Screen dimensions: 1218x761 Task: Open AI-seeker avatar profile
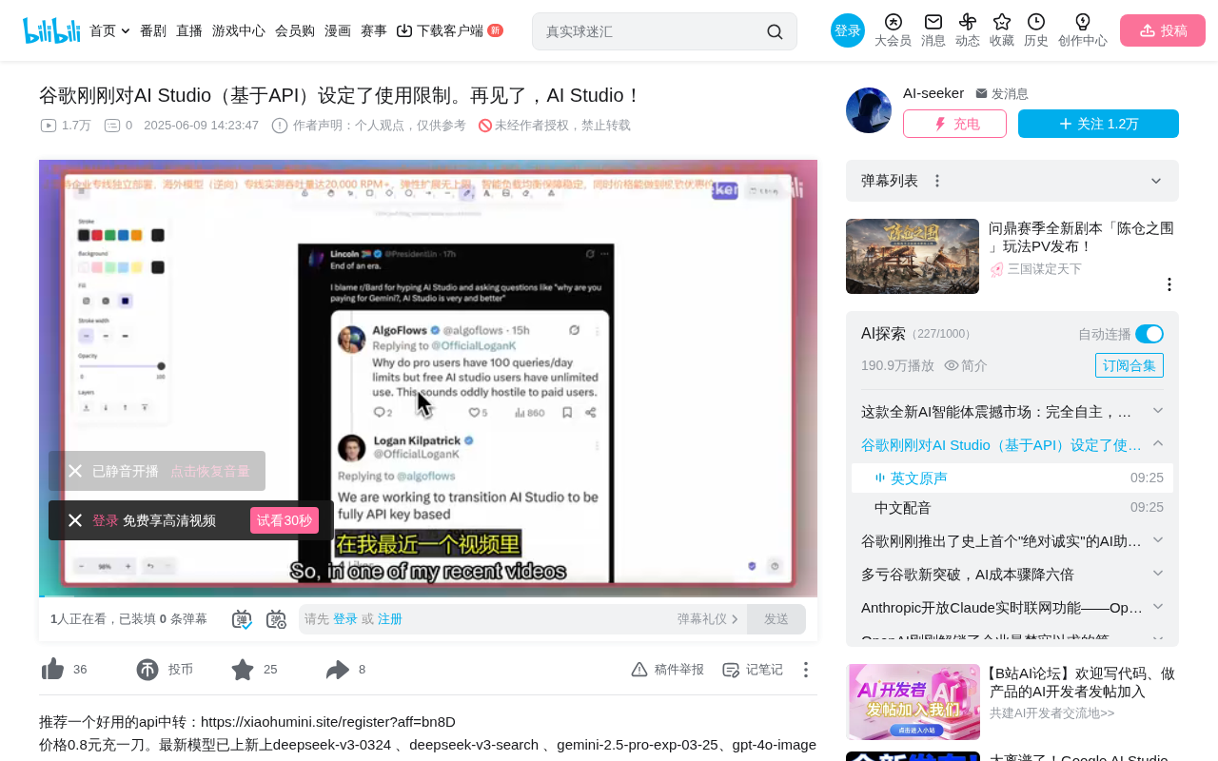point(869,110)
